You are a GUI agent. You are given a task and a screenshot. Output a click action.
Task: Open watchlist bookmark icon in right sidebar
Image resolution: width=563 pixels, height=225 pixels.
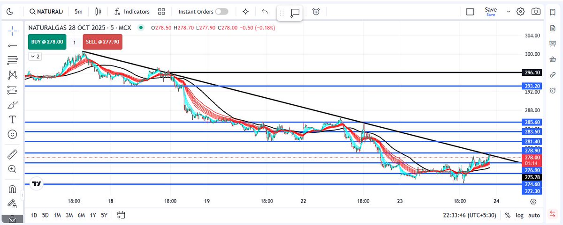[553, 12]
